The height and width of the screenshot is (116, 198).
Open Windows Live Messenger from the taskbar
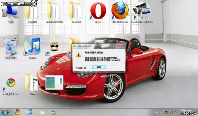53,112
